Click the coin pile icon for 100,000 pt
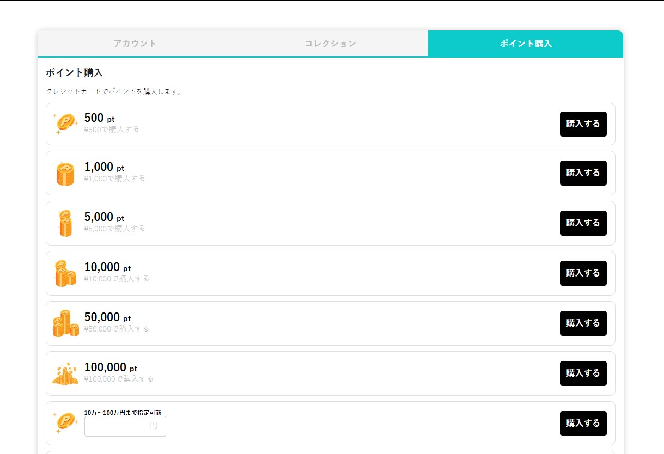664x454 pixels. (65, 373)
